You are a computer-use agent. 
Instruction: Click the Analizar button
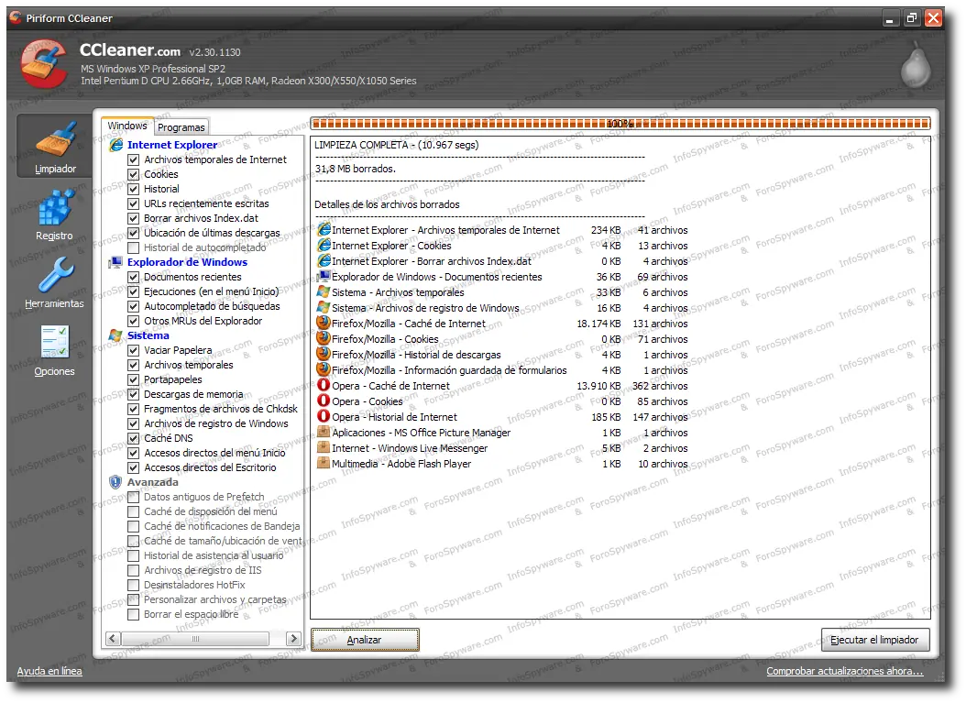365,640
